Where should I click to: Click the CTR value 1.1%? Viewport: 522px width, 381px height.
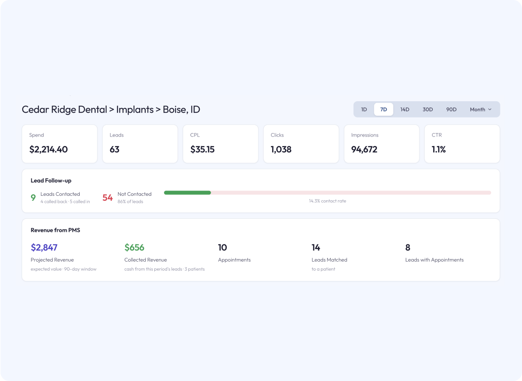pyautogui.click(x=438, y=149)
